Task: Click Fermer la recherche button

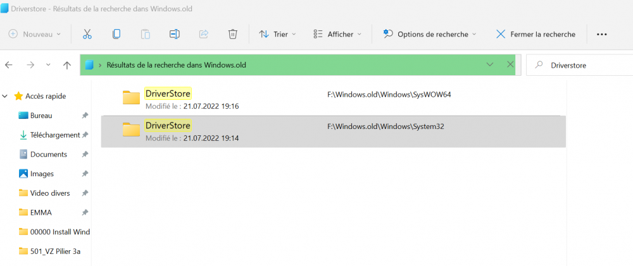Action: point(536,34)
